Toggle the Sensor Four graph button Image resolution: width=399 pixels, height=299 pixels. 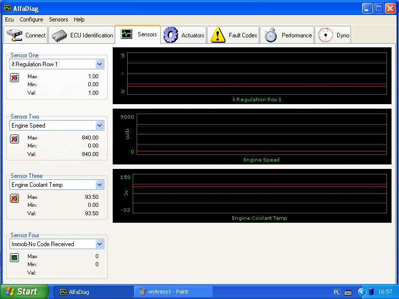[14, 258]
